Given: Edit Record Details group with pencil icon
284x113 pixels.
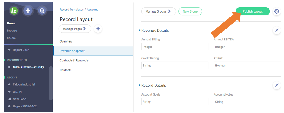Looking at the screenshot, I should tap(277, 85).
